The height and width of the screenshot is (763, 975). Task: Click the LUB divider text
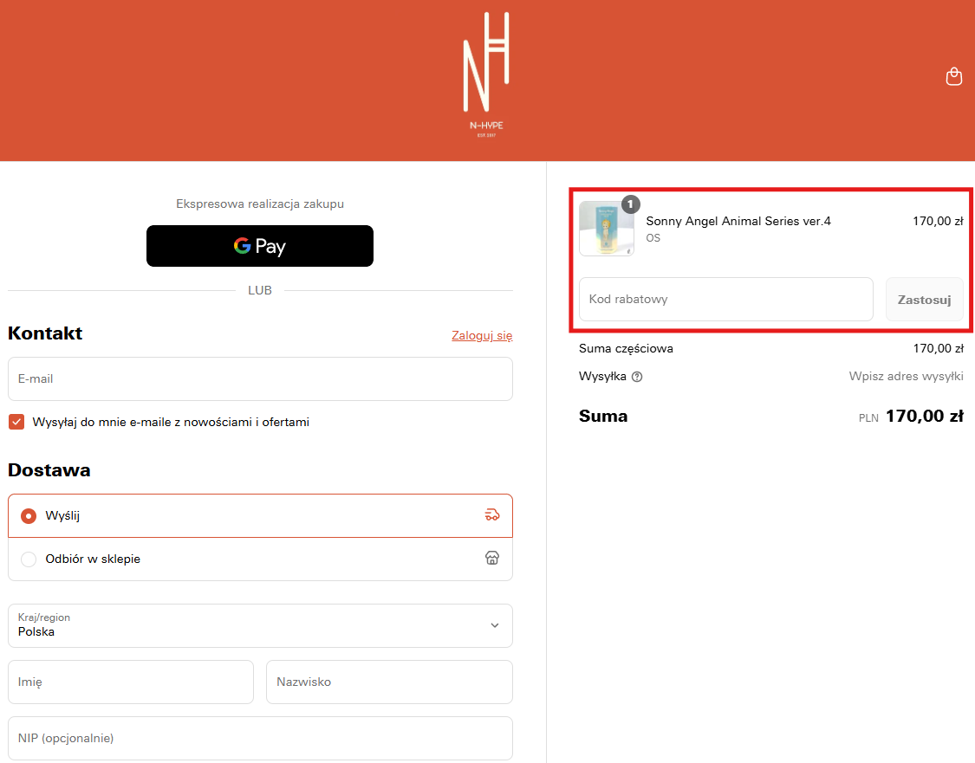click(260, 290)
